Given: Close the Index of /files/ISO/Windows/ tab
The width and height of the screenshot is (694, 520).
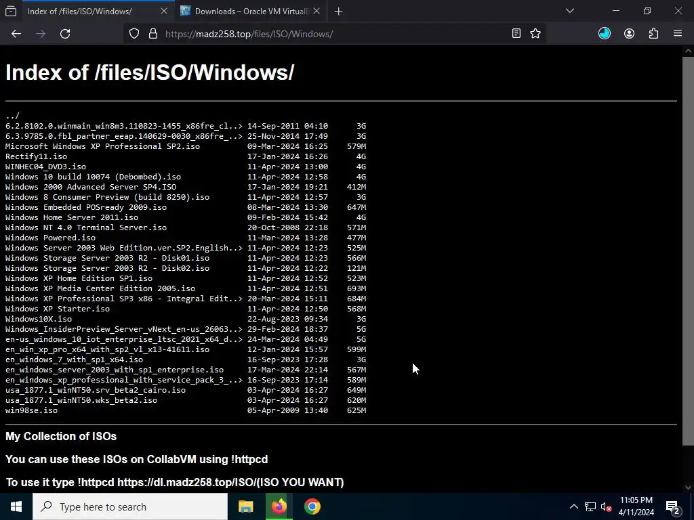Looking at the screenshot, I should [164, 11].
